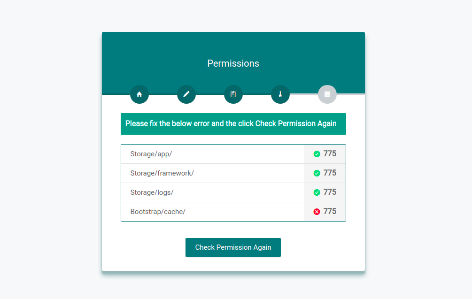This screenshot has width=472, height=299.
Task: Click green check icon for Storage/app/
Action: point(317,154)
